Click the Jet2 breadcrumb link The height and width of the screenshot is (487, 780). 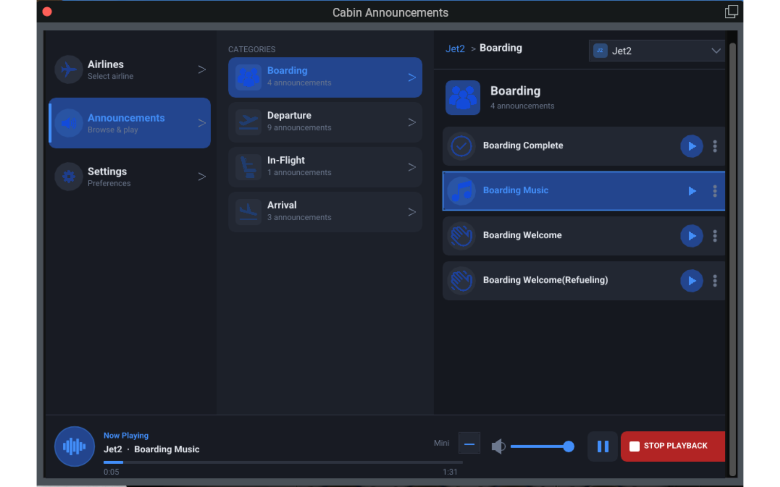point(455,49)
